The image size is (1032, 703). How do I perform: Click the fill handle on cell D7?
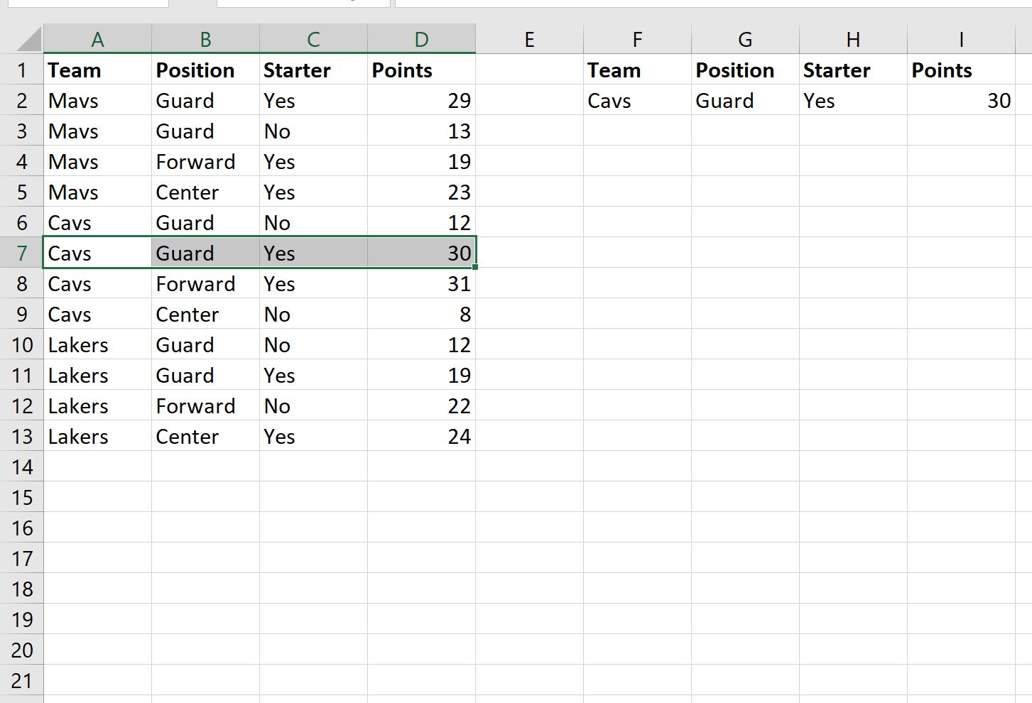pos(475,267)
